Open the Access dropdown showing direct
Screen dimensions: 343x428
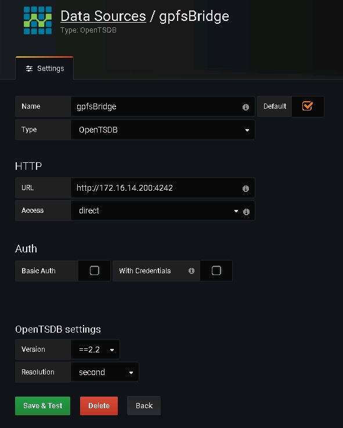[x=156, y=211]
